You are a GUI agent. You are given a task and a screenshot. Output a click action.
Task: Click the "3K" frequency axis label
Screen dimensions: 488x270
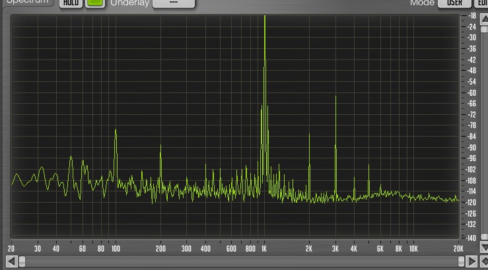pos(335,248)
